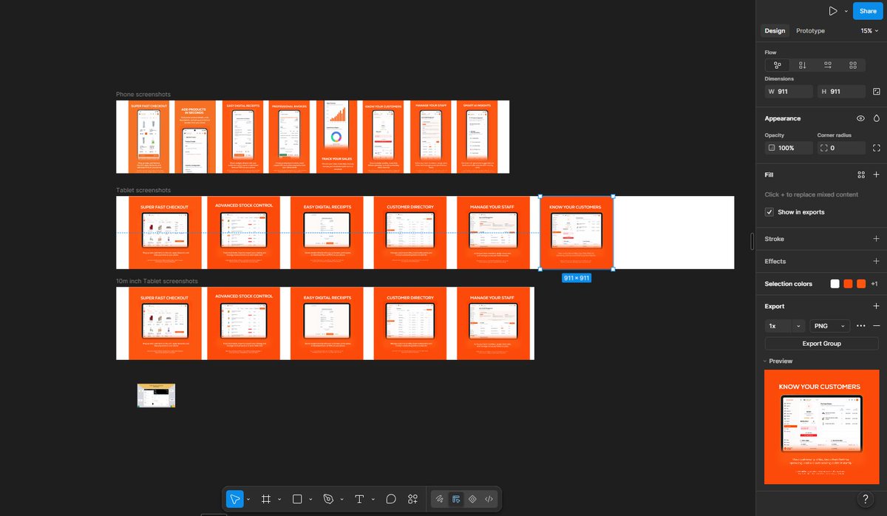Click the individual corners icon
This screenshot has height=516, width=887.
(877, 148)
